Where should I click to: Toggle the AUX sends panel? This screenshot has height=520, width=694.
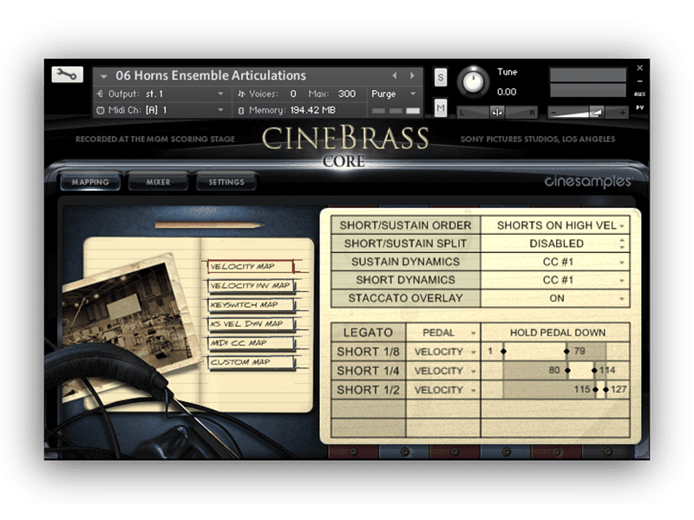tap(639, 94)
